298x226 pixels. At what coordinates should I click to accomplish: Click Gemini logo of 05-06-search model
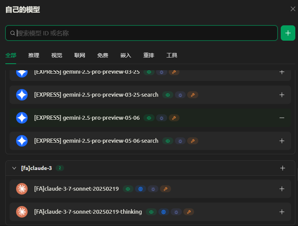(22, 141)
